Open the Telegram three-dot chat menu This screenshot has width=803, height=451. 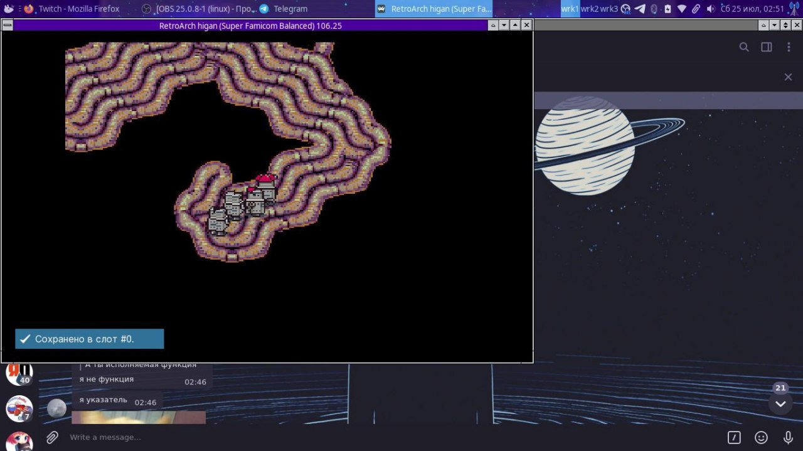coord(789,47)
